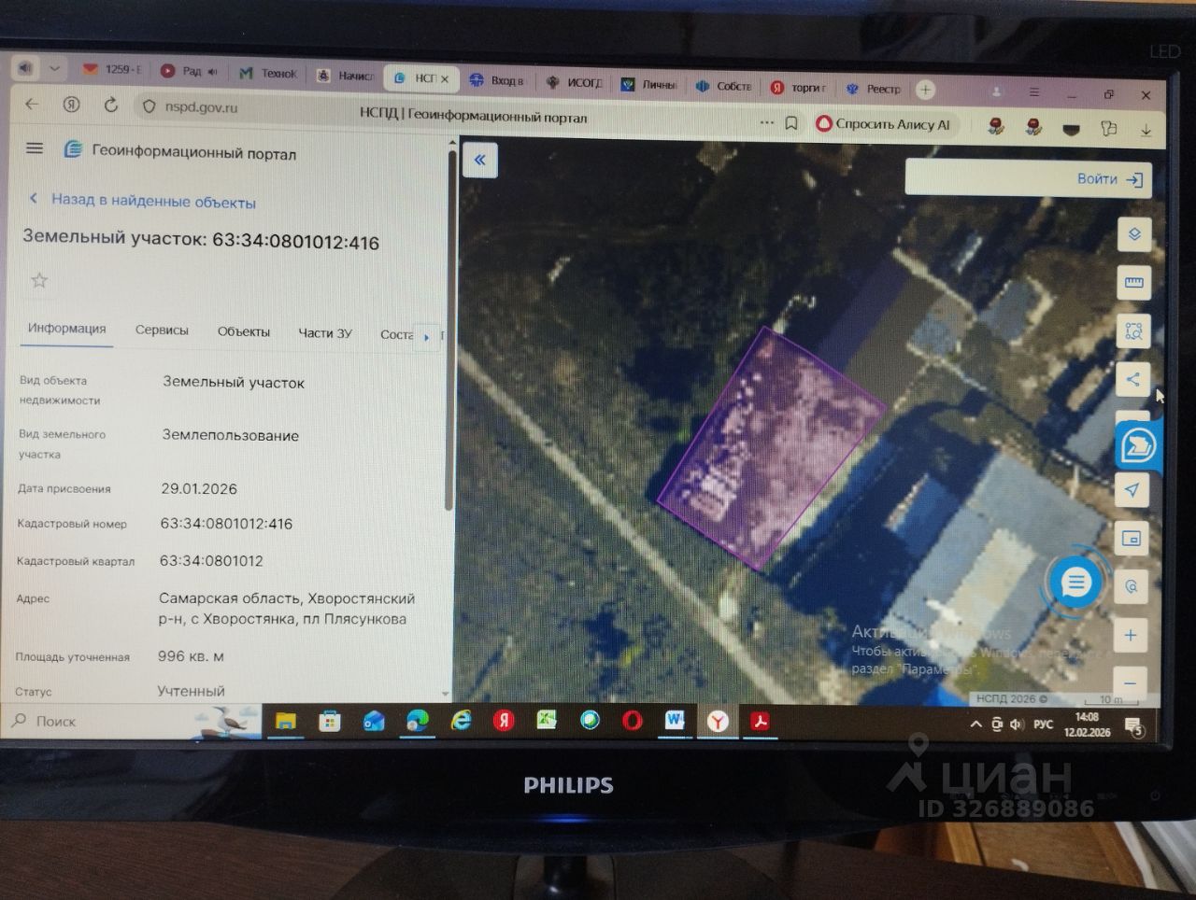1196x900 pixels.
Task: Reload the page
Action: click(110, 105)
